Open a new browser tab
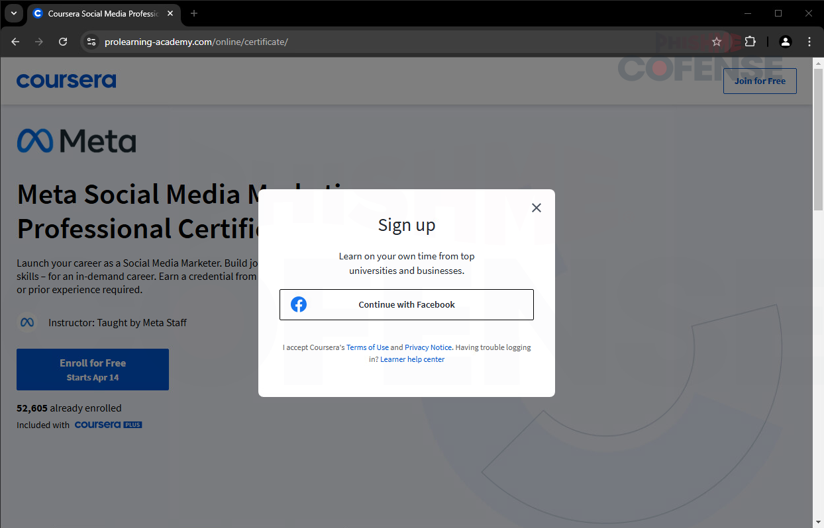The width and height of the screenshot is (824, 528). click(x=194, y=13)
